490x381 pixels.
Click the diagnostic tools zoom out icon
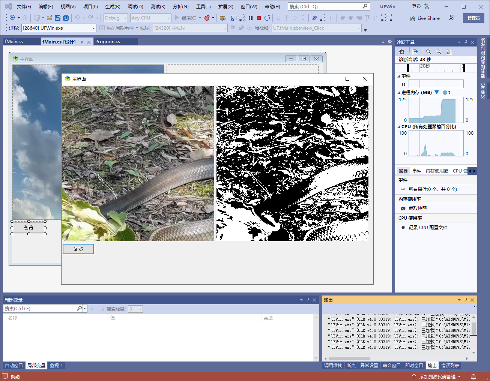click(439, 52)
